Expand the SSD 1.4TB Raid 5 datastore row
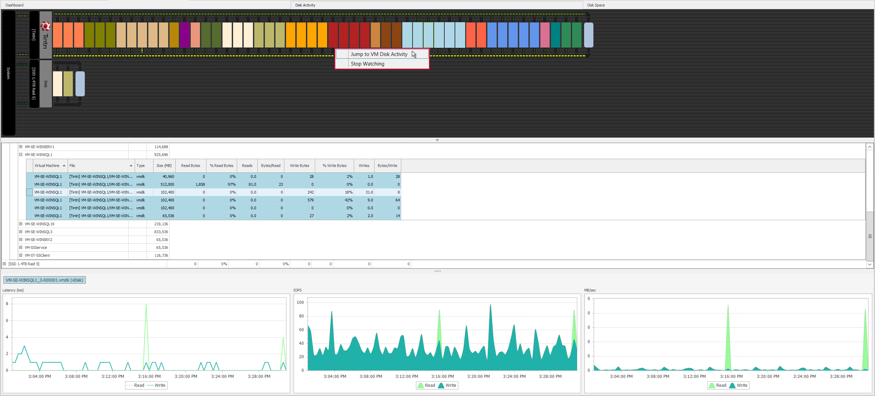This screenshot has height=396, width=875. click(4, 264)
